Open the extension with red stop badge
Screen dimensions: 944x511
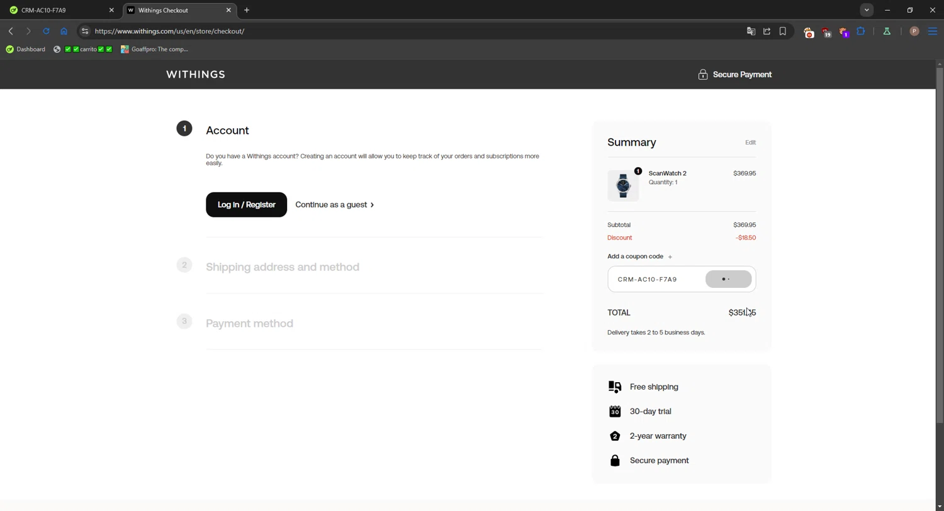809,32
